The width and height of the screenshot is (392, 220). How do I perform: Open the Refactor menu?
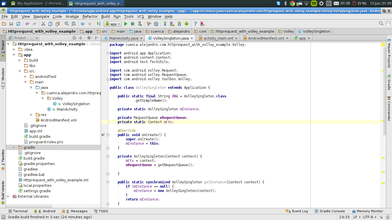pos(90,16)
